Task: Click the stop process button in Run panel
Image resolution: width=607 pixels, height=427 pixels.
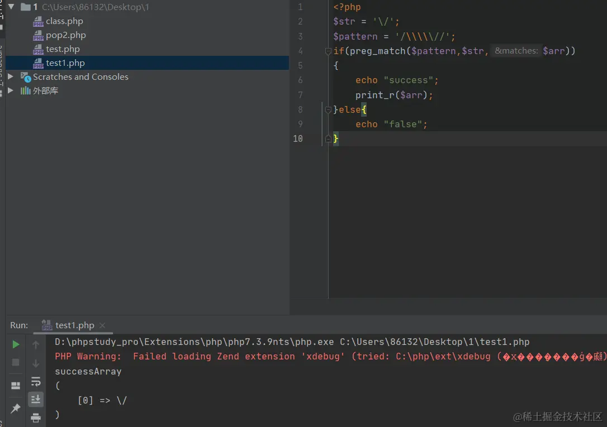Action: point(16,362)
